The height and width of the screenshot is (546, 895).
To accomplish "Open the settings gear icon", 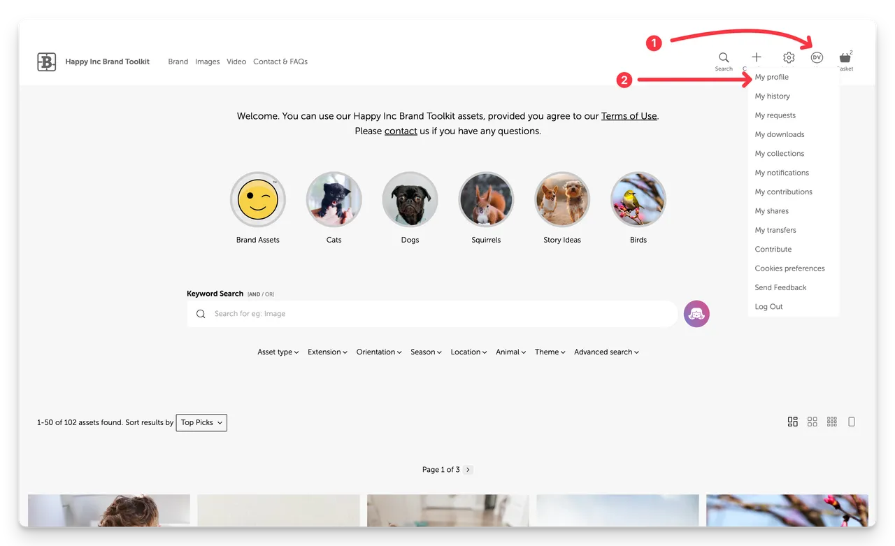I will pyautogui.click(x=789, y=58).
